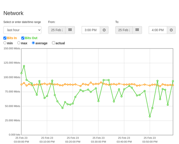Click the 03:10:00 PM x-axis label

47,142
